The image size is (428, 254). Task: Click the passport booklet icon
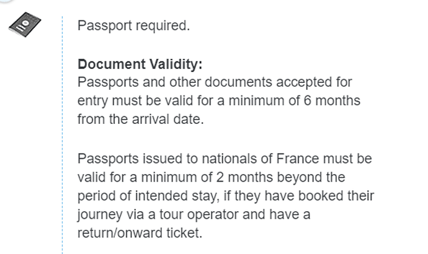25,25
